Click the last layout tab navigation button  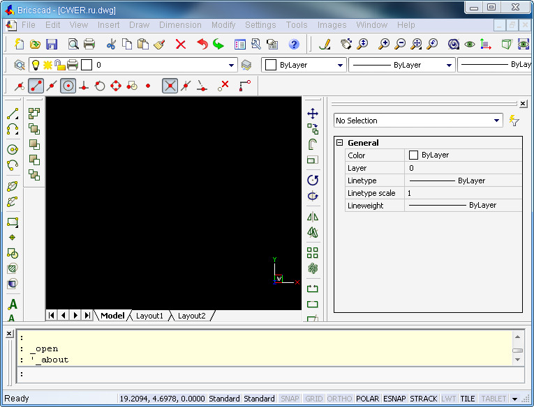(x=87, y=316)
